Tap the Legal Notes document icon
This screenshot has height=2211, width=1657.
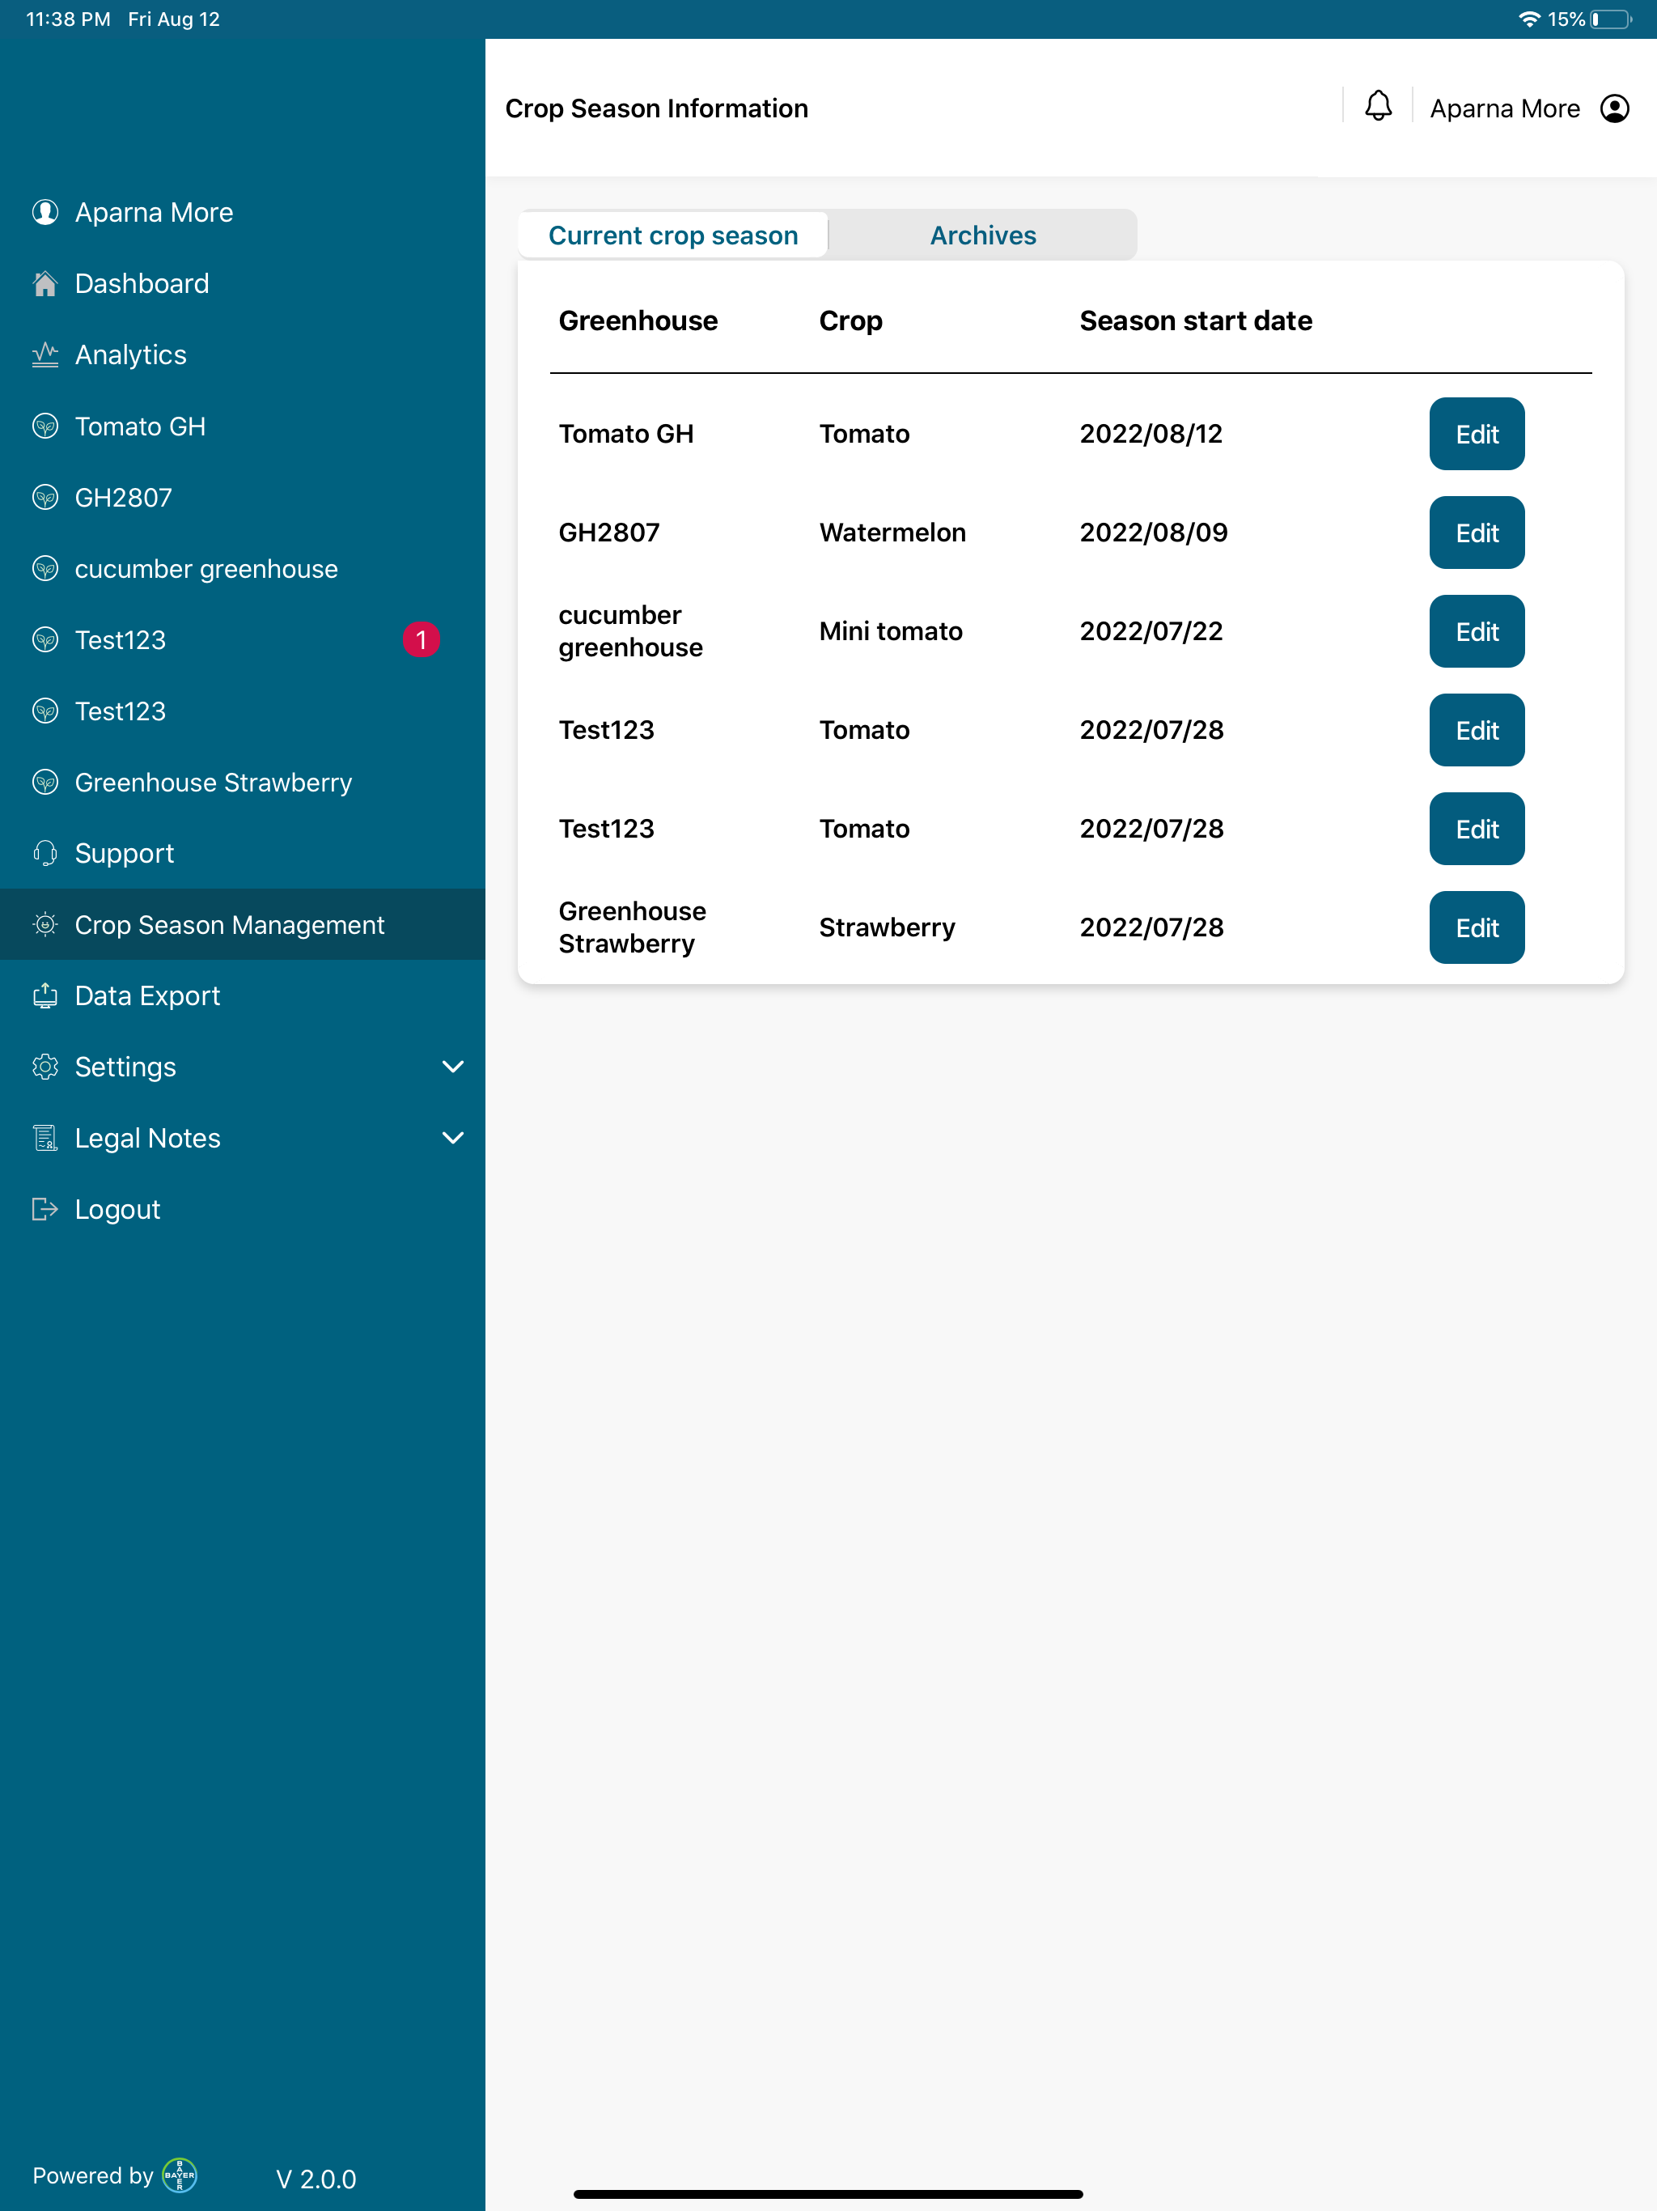point(45,1138)
